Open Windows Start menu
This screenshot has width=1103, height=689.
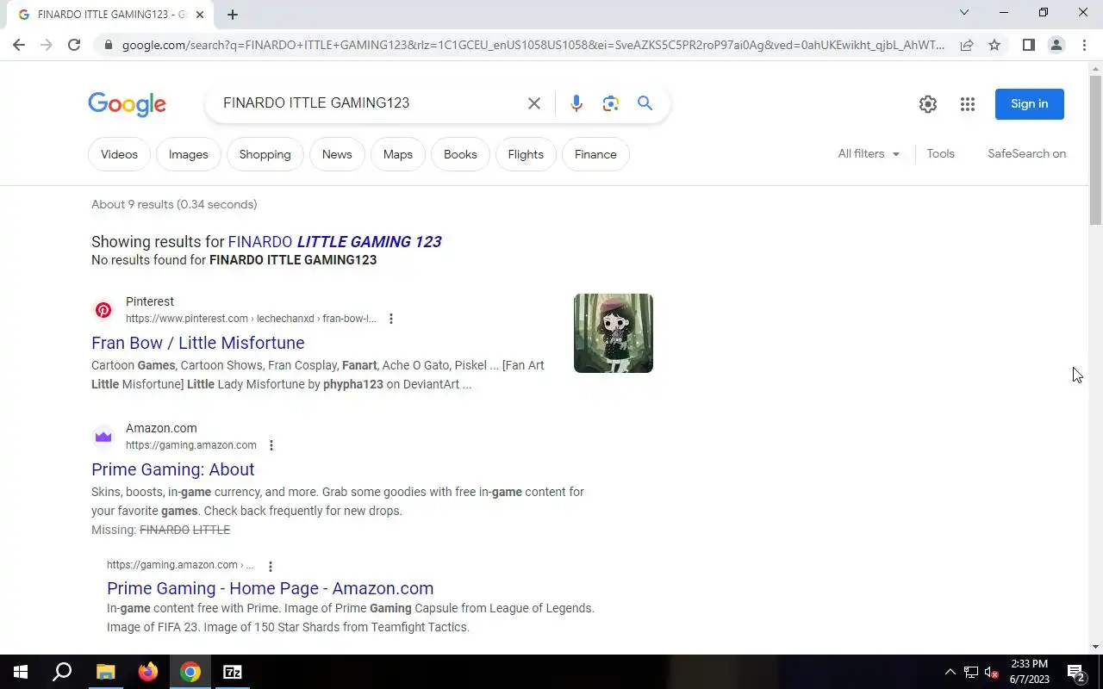(x=21, y=672)
